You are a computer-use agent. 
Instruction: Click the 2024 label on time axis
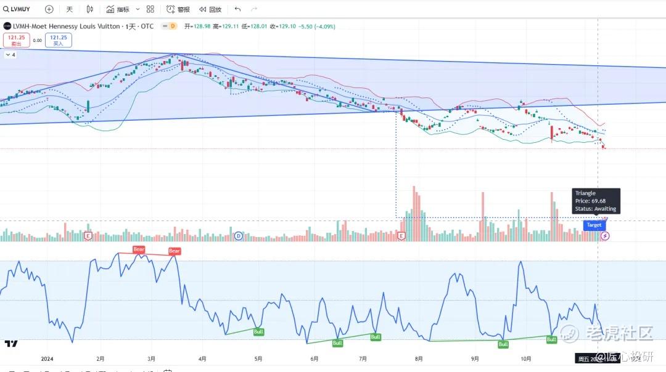[x=47, y=359]
